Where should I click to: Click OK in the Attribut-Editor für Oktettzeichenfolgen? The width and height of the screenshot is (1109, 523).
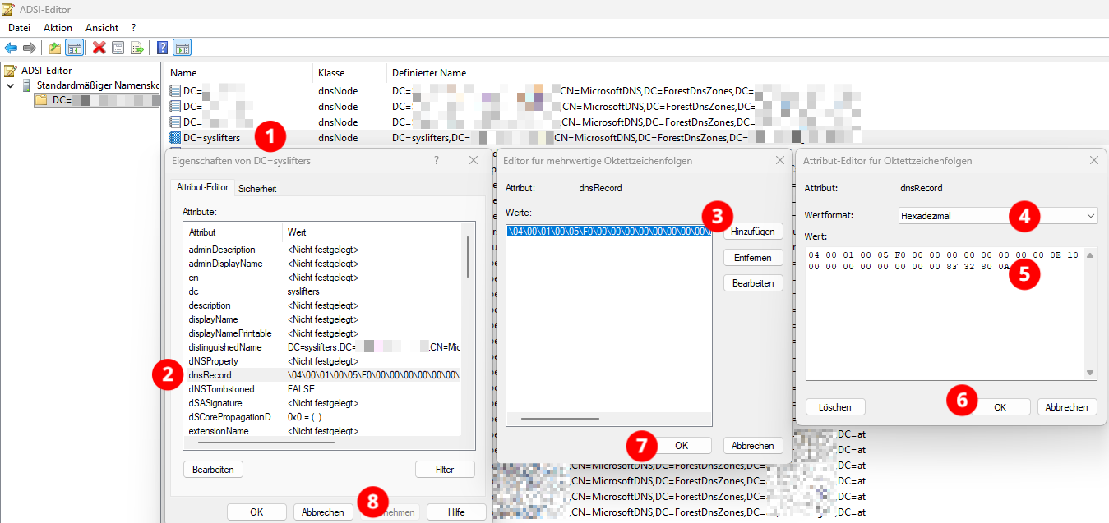[x=1000, y=406]
